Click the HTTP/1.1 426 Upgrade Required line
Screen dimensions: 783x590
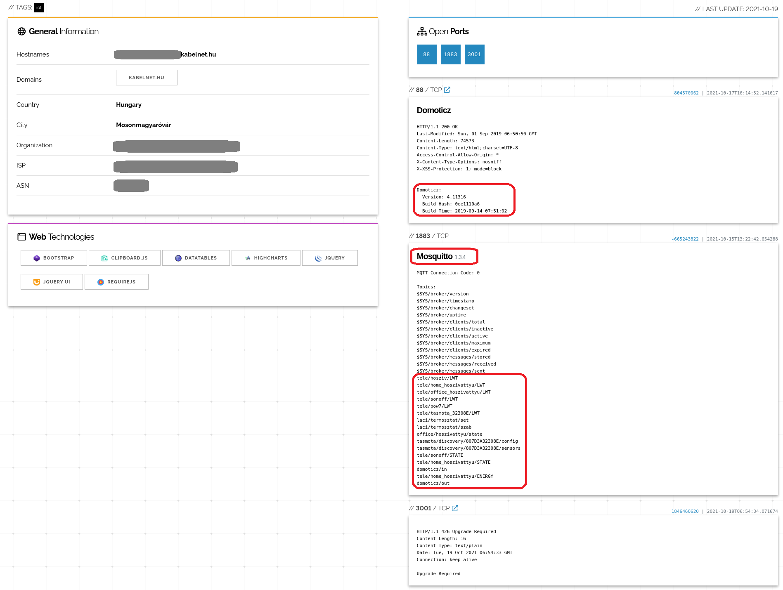point(457,531)
